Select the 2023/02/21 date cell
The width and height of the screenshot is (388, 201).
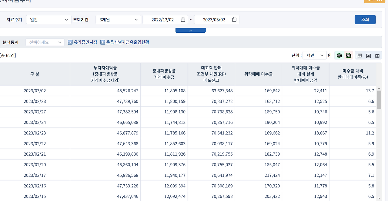click(35, 154)
